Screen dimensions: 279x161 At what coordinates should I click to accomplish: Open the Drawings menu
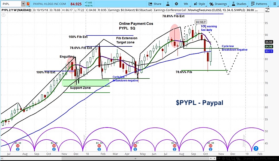point(218,4)
